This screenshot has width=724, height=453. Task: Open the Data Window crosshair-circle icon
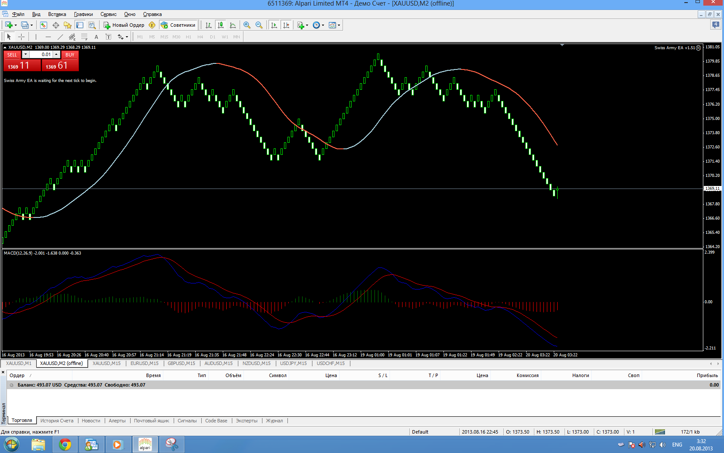(56, 25)
